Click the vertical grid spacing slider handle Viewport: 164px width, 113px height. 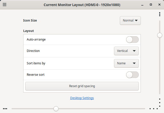point(160,35)
